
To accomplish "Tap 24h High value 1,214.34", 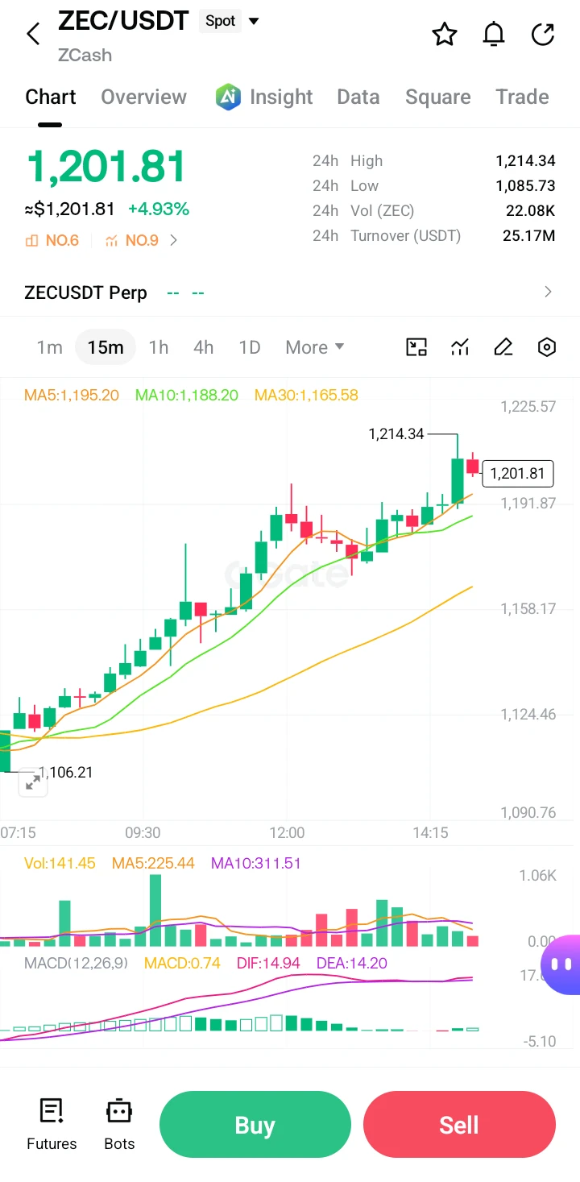I will (525, 161).
